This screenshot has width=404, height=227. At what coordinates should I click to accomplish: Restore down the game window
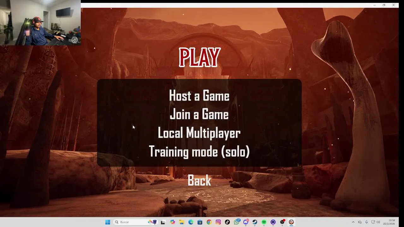tap(384, 5)
